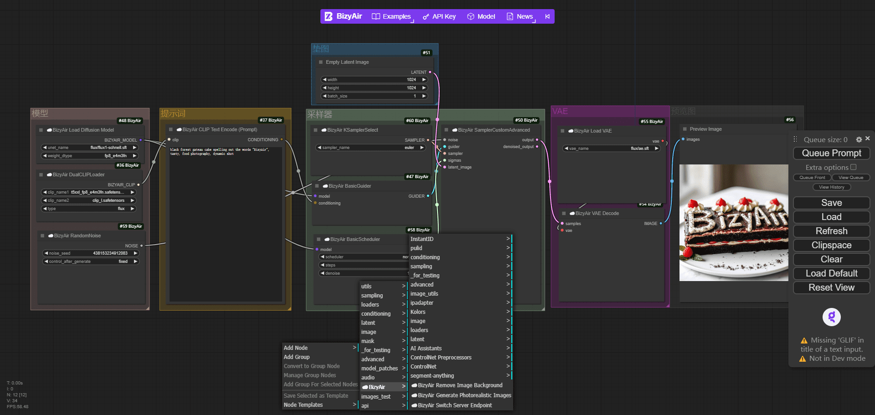This screenshot has width=875, height=415.
Task: Open the segment-anything submenu
Action: (x=460, y=376)
